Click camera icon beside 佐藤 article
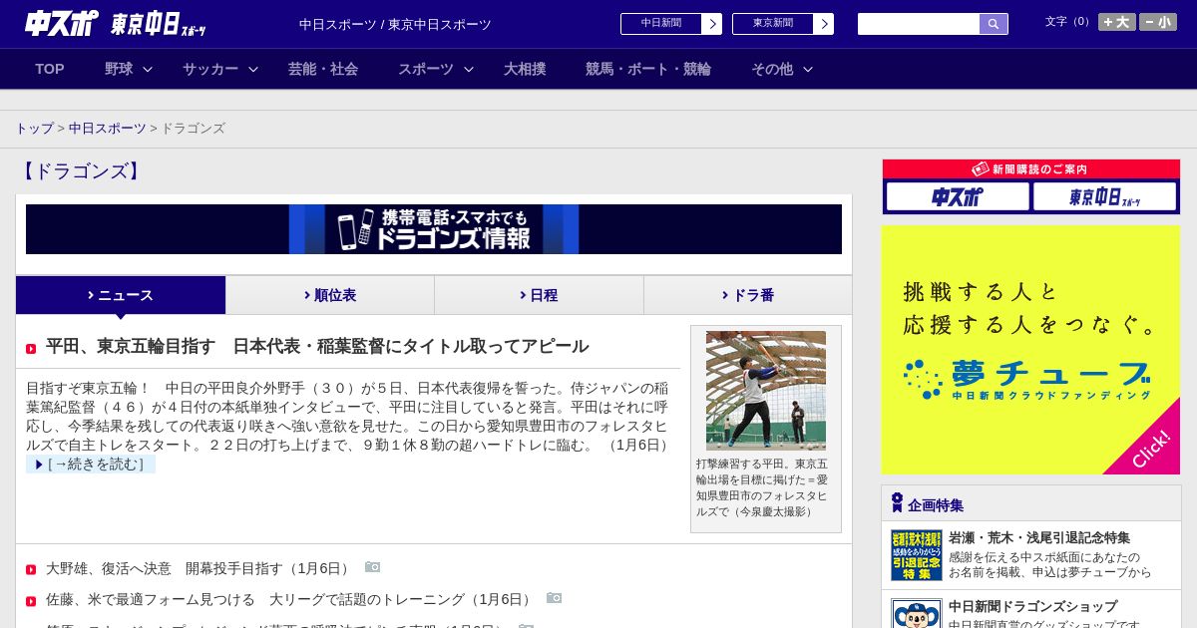This screenshot has width=1197, height=628. (555, 598)
